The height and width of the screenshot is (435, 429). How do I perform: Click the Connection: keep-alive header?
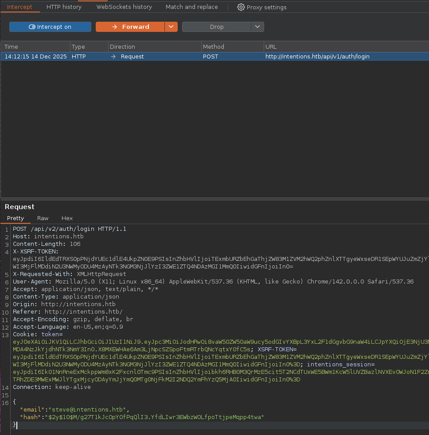[51, 387]
